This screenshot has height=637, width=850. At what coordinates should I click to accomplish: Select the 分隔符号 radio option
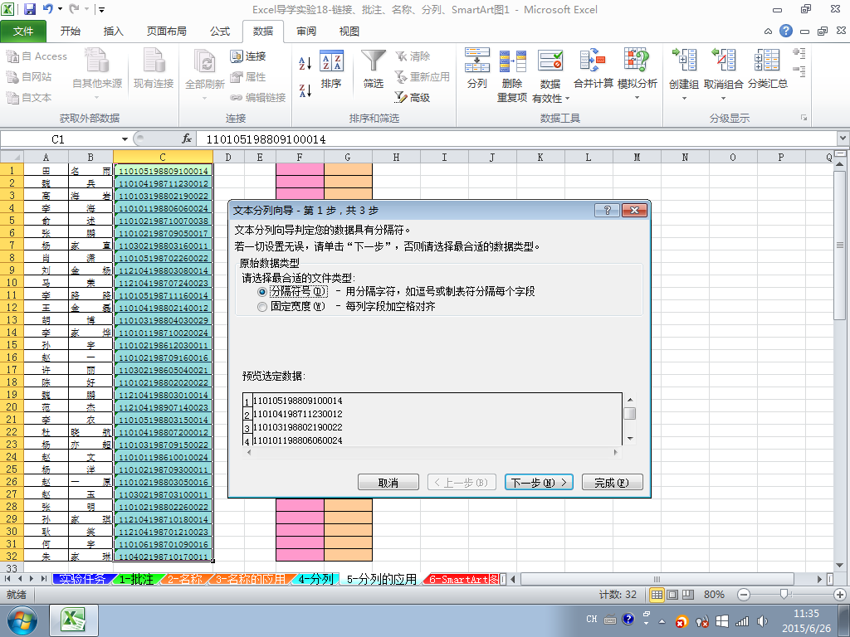tap(262, 291)
